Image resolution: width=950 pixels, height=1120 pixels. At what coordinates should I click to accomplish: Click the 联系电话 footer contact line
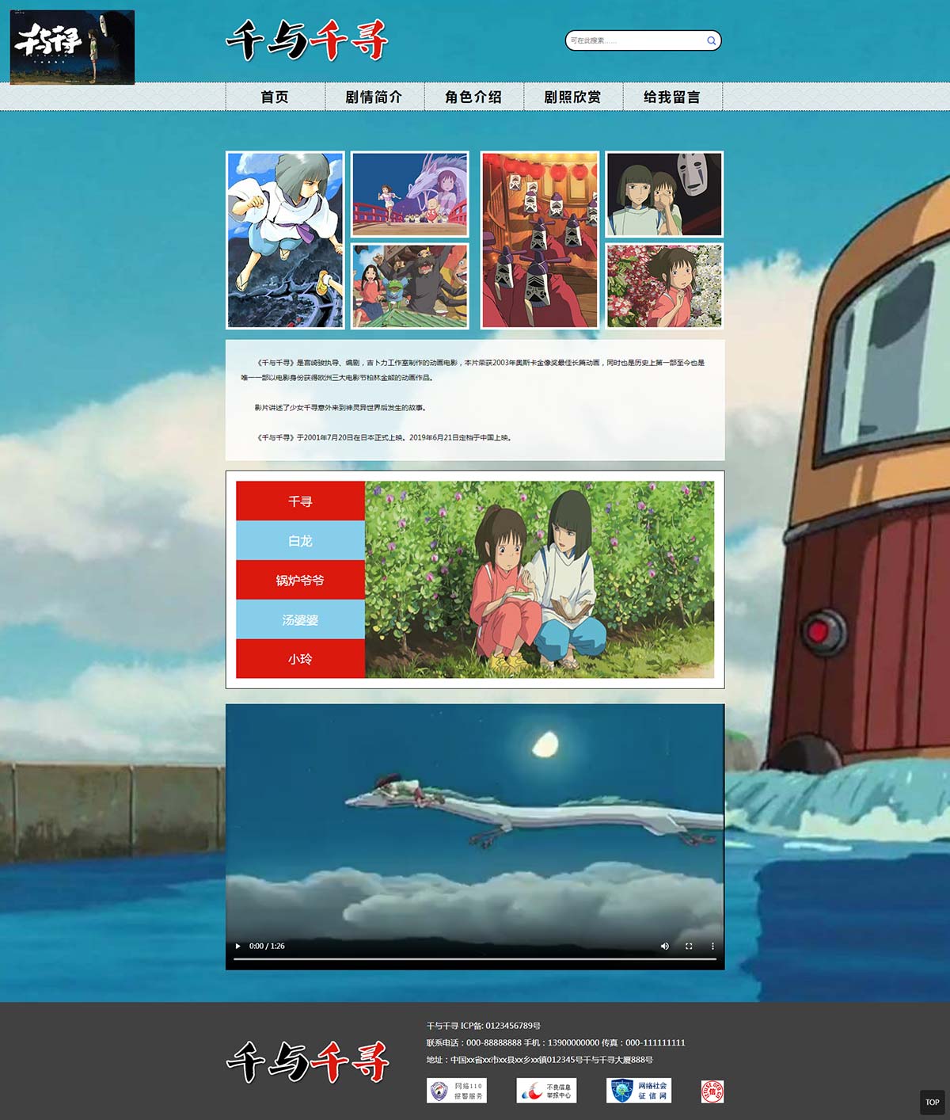pyautogui.click(x=556, y=1042)
